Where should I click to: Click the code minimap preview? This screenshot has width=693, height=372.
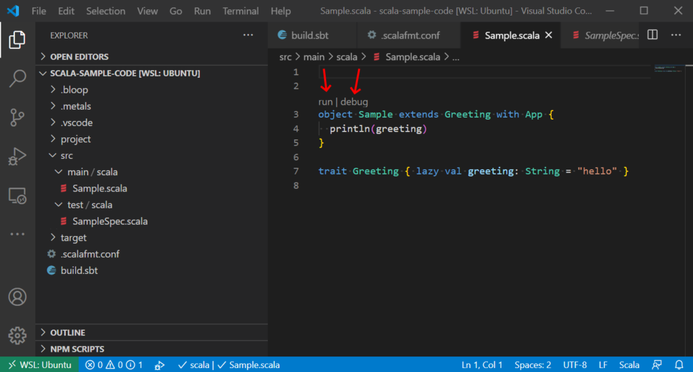(669, 68)
